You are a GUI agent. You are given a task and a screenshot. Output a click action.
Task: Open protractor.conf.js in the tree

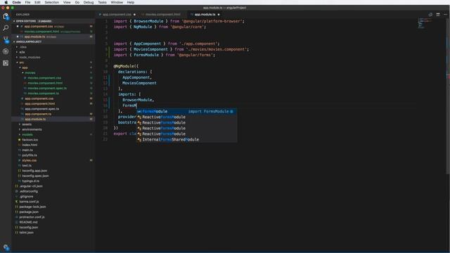[x=32, y=217]
